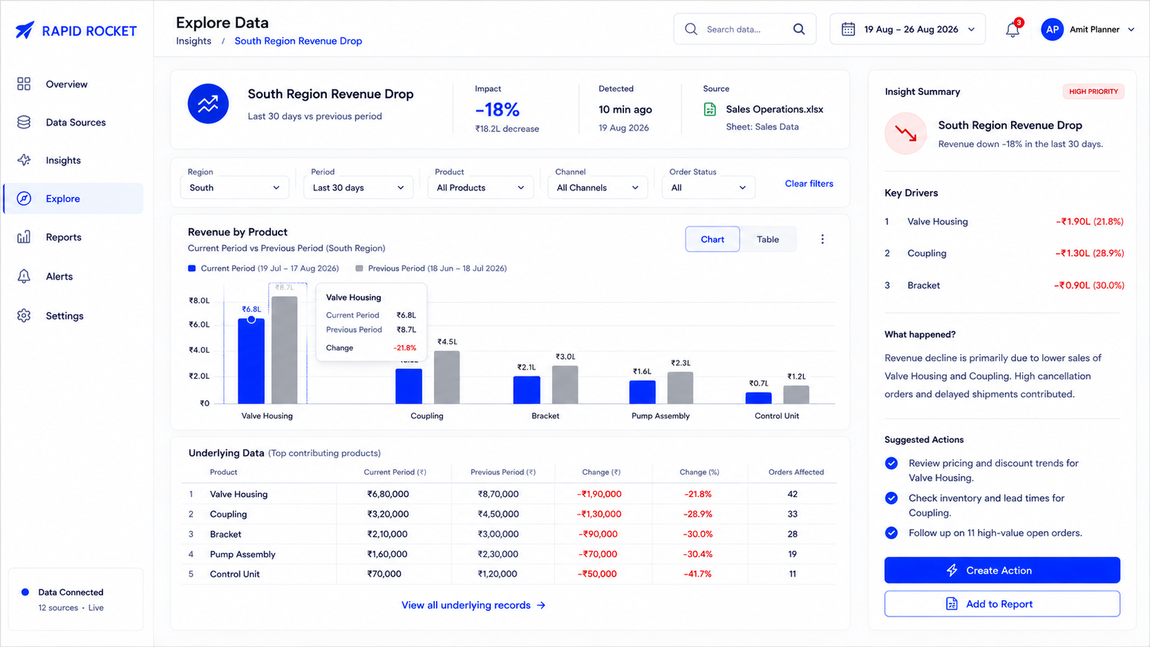Image resolution: width=1150 pixels, height=647 pixels.
Task: Focus the Search data input field
Action: 745,29
